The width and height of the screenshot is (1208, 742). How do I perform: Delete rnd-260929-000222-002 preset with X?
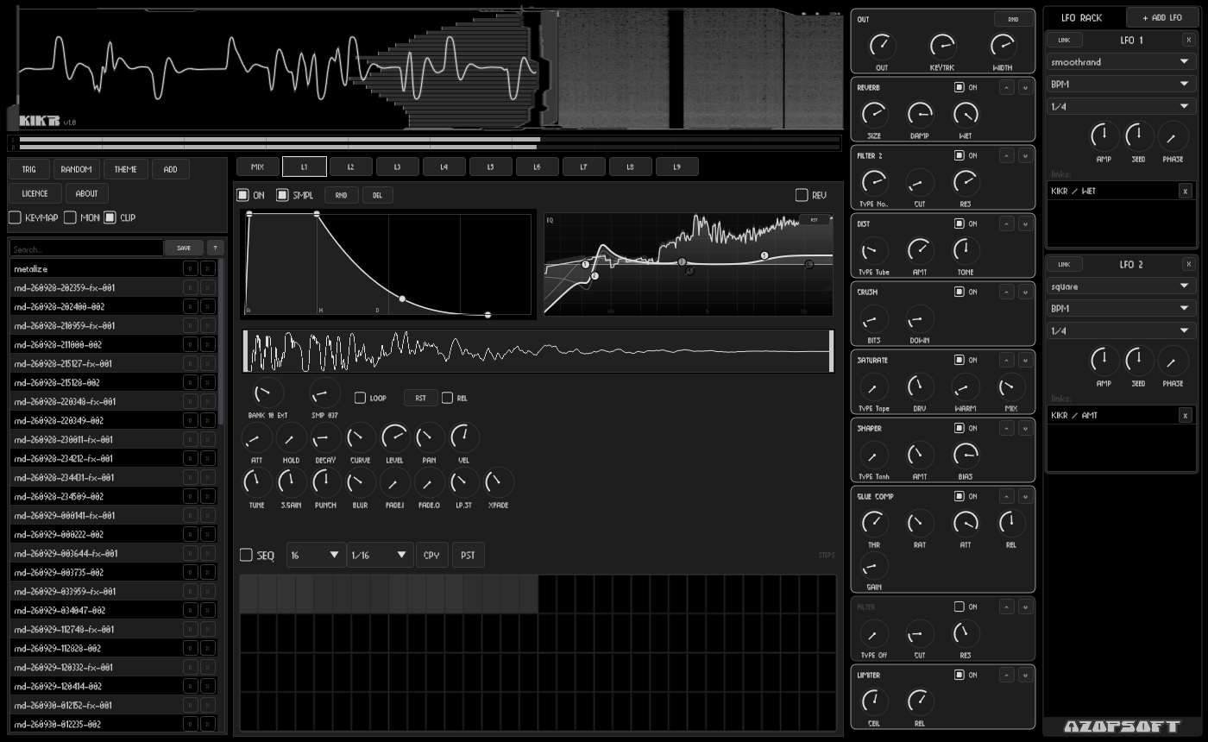pos(208,534)
